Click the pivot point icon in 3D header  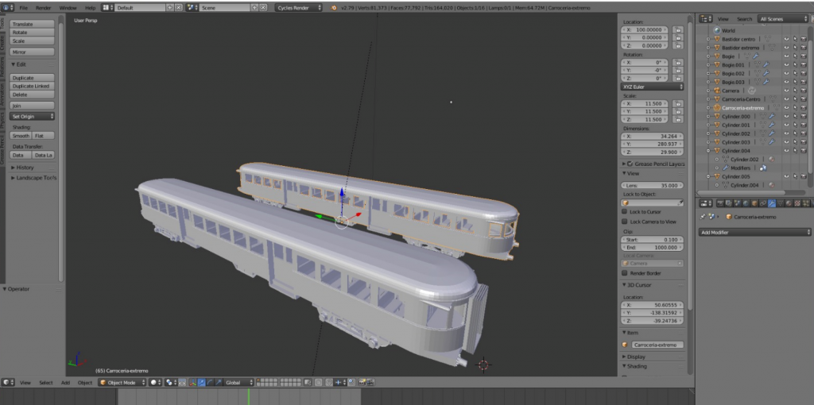[171, 383]
